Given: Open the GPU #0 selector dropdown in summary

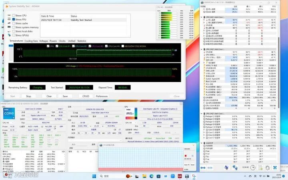Looking at the screenshot, I should [x=131, y=123].
